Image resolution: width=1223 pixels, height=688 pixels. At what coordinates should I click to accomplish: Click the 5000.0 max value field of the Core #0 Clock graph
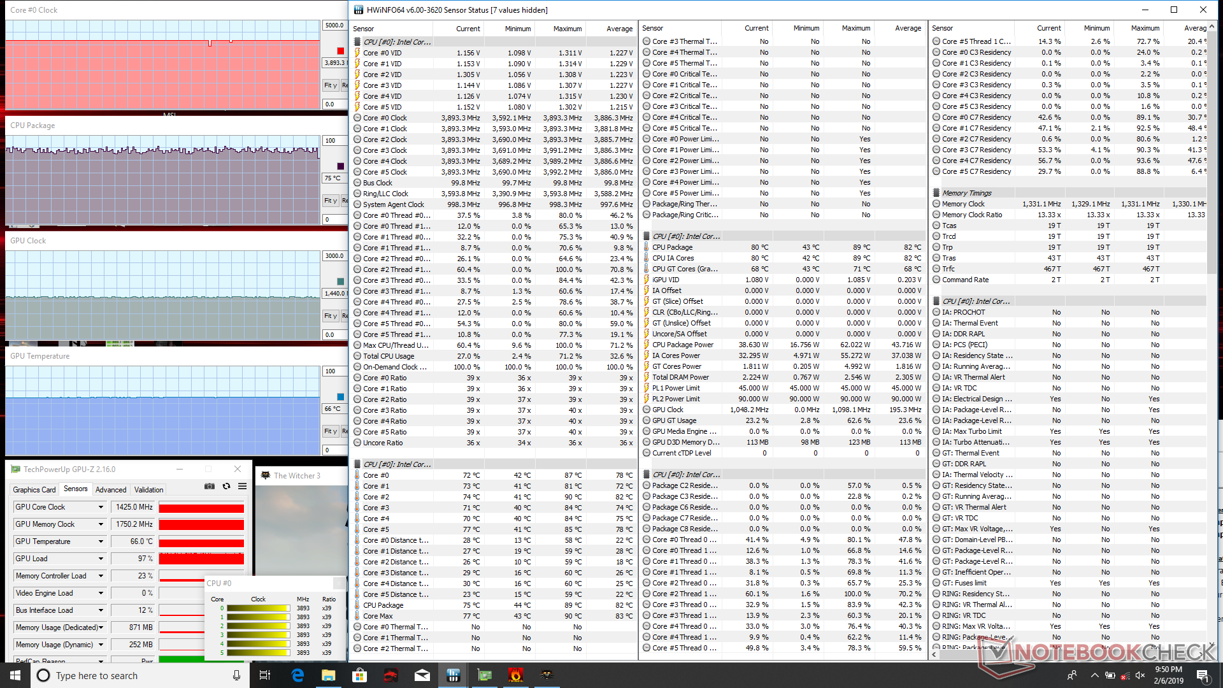tap(334, 25)
